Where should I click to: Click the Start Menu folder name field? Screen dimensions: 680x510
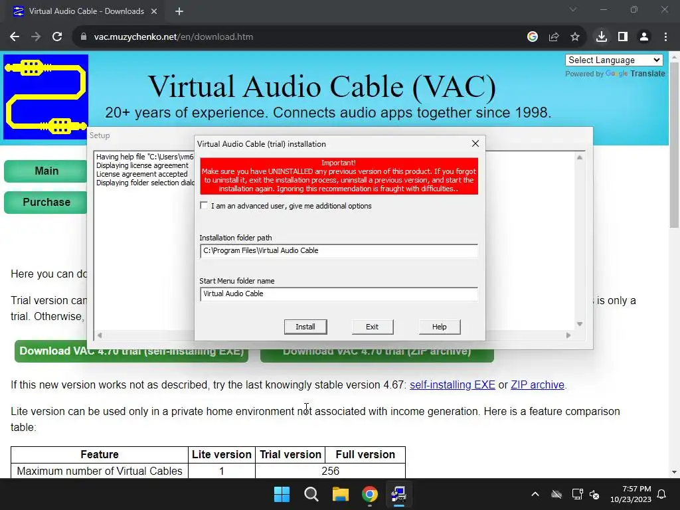pos(339,294)
